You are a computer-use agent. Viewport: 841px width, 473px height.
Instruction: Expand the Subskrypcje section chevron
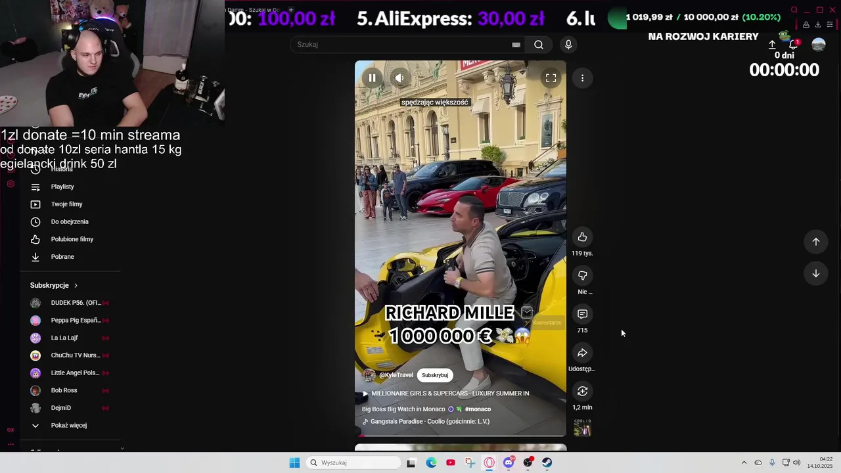tap(76, 286)
